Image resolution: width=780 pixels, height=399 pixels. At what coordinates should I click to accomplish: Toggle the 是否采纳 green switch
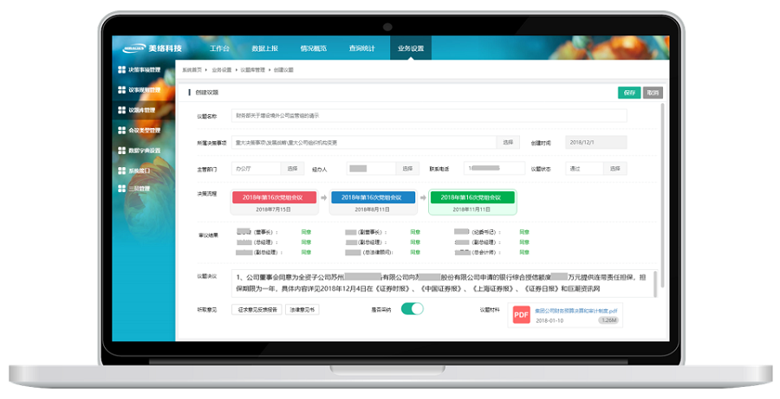(412, 309)
